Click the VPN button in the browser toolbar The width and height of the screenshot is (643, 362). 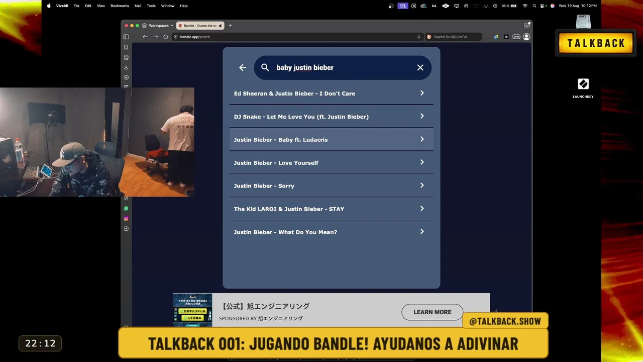point(516,37)
